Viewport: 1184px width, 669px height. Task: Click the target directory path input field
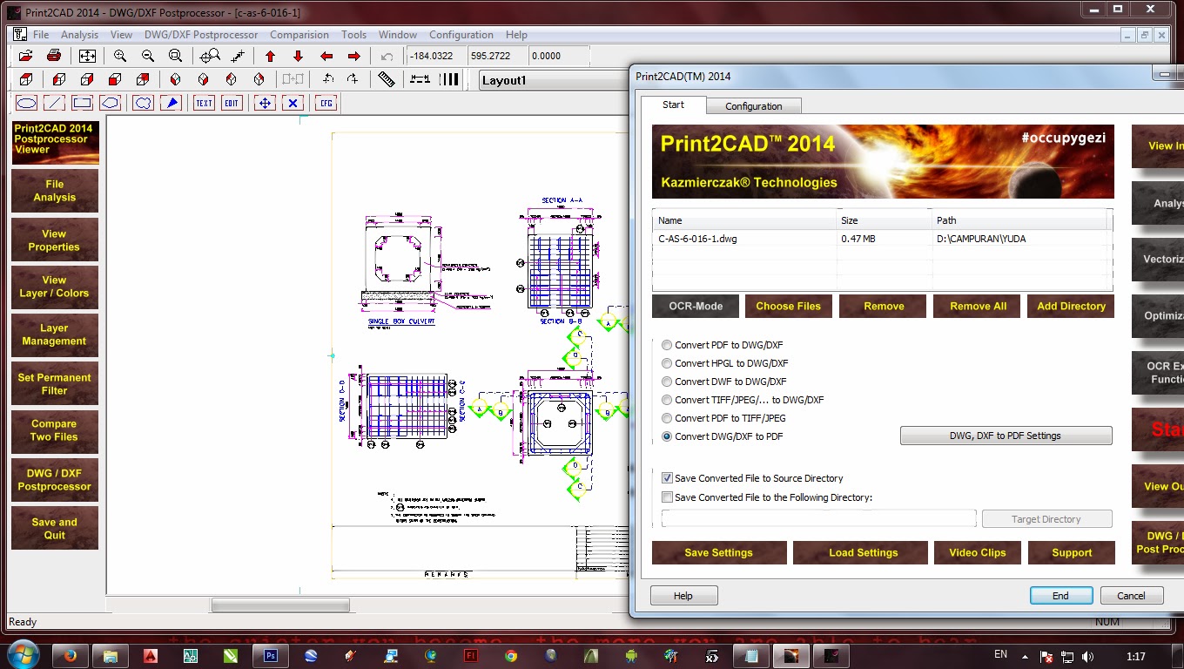point(818,518)
